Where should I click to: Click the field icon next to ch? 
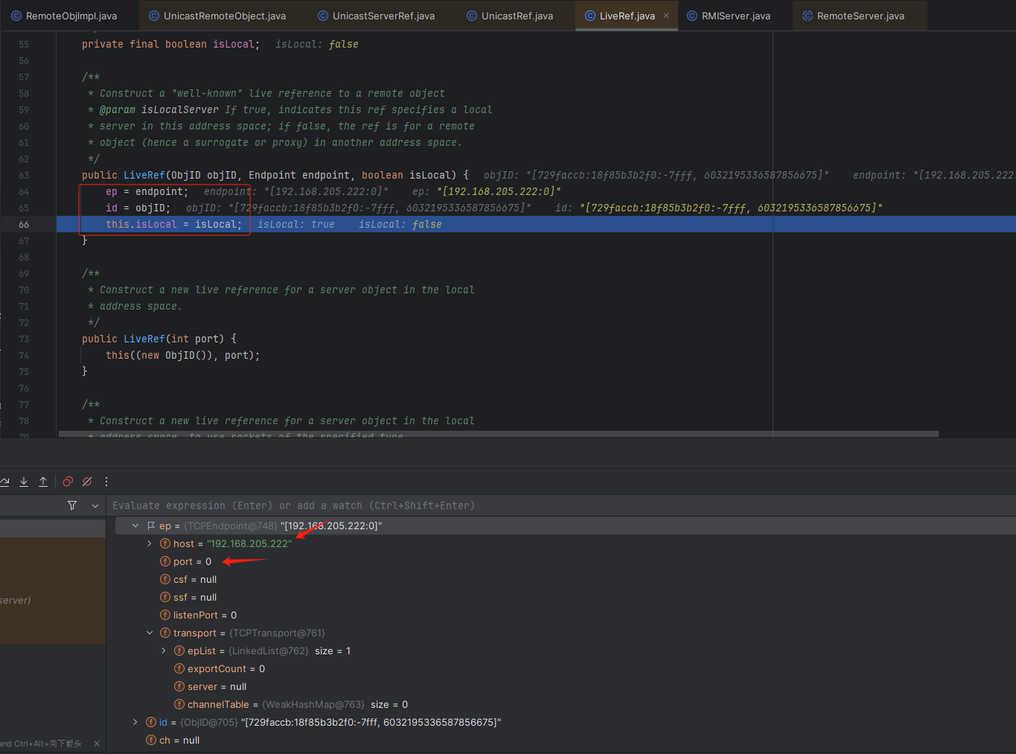point(151,740)
